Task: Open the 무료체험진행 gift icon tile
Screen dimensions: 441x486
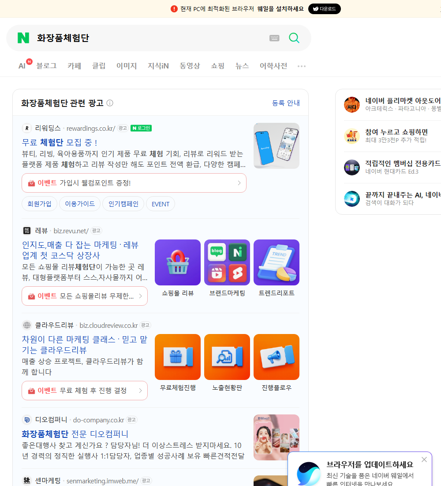Action: (x=178, y=357)
